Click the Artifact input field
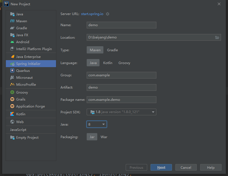Viewport: 228px width, 176px height. (122, 87)
